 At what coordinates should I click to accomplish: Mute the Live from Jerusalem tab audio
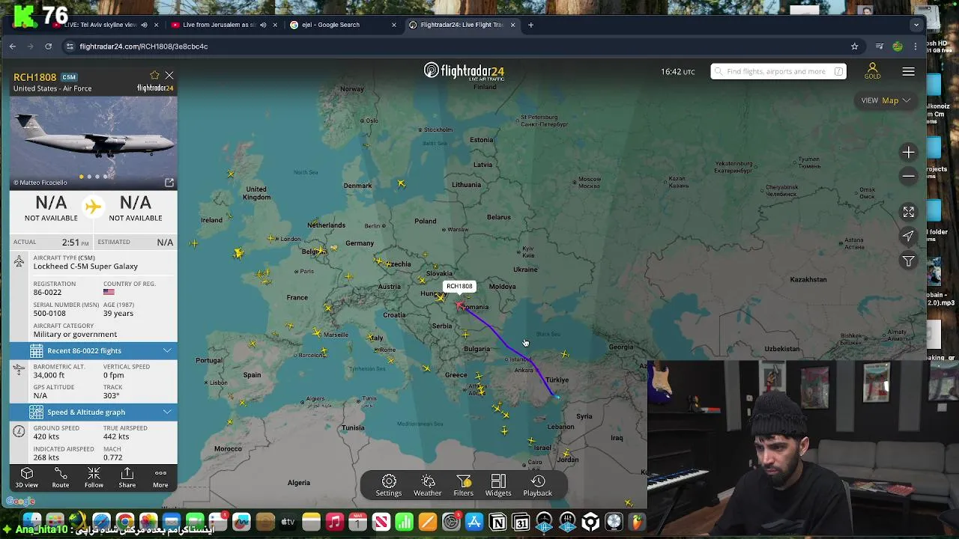[262, 25]
